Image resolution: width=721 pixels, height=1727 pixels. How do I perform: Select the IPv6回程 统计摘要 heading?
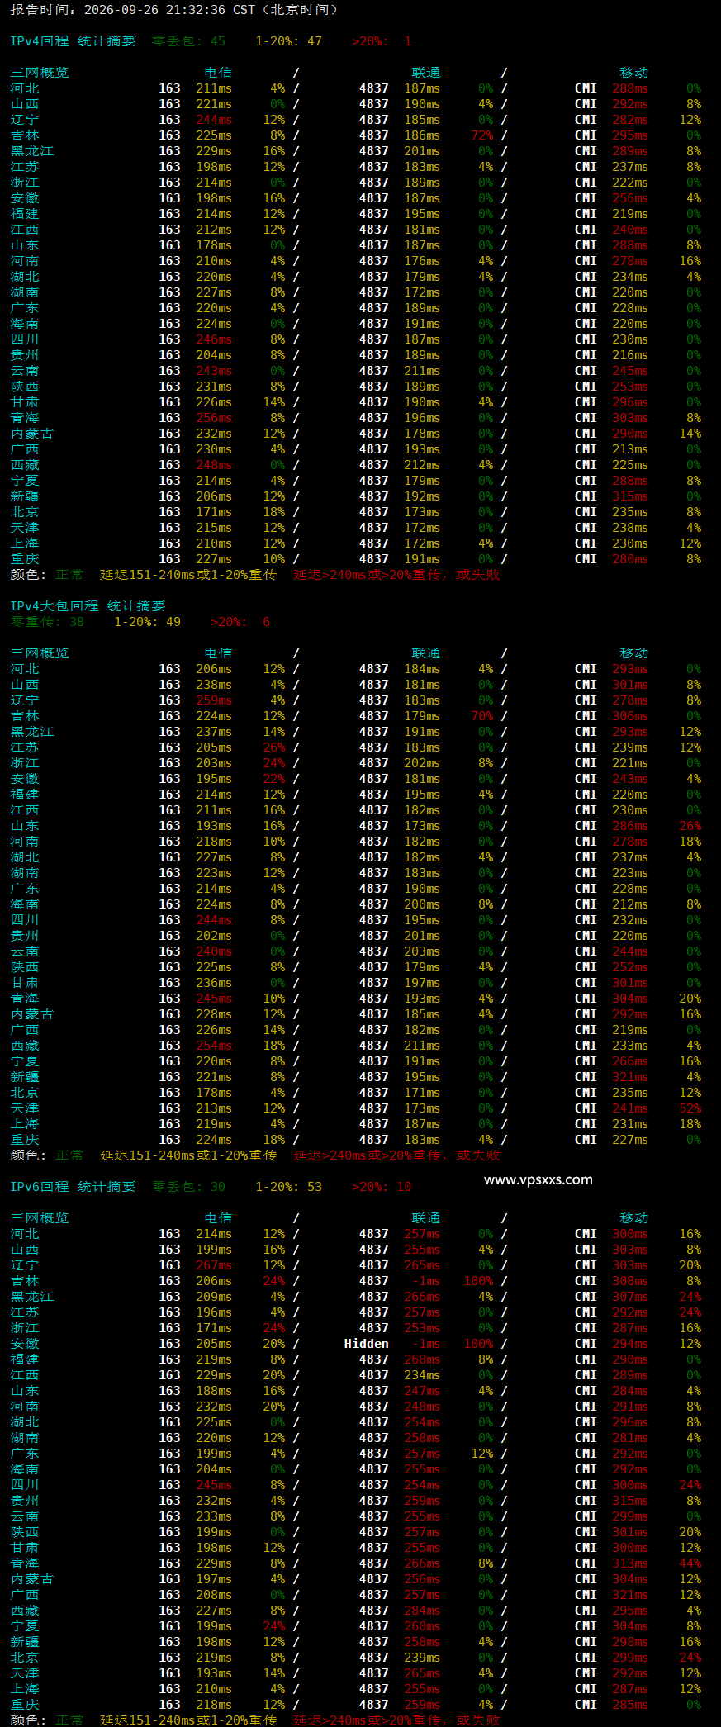pyautogui.click(x=73, y=1187)
